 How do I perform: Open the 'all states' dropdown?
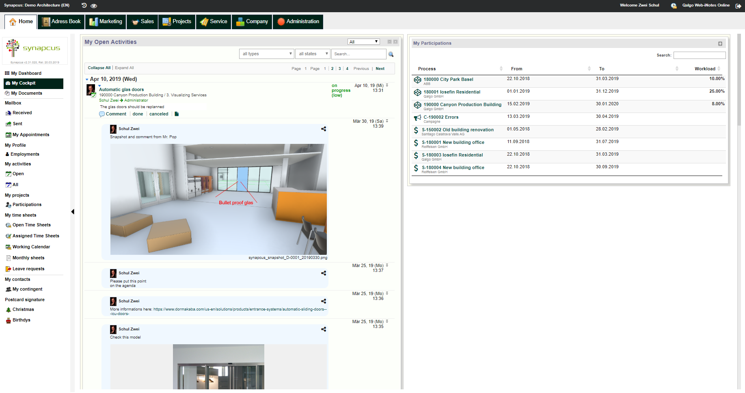(x=313, y=54)
